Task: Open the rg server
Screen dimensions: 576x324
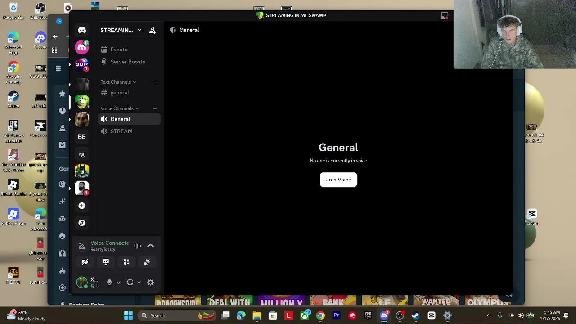Action: point(82,154)
